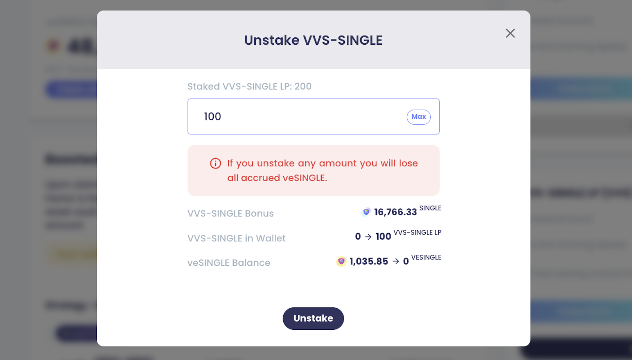Click the red veSINGLE loss warning text

322,170
